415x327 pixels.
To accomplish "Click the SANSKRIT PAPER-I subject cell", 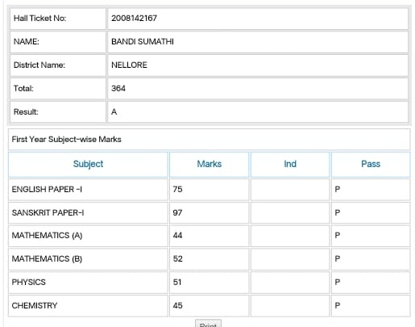I will [88, 213].
